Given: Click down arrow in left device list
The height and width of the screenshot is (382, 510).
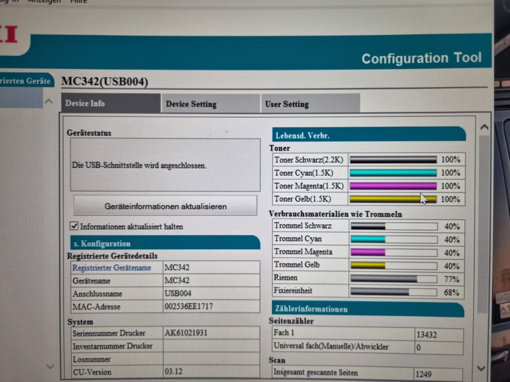Looking at the screenshot, I should [50, 366].
